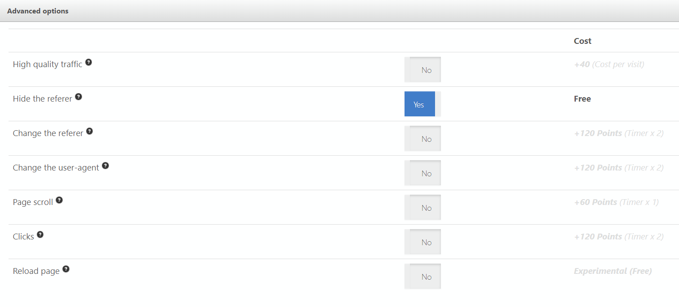Collapse the Advanced options panel header
Viewport: 679px width, 307px height.
(x=339, y=11)
